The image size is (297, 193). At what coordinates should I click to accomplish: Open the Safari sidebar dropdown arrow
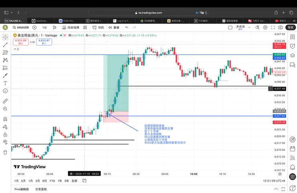pos(12,13)
